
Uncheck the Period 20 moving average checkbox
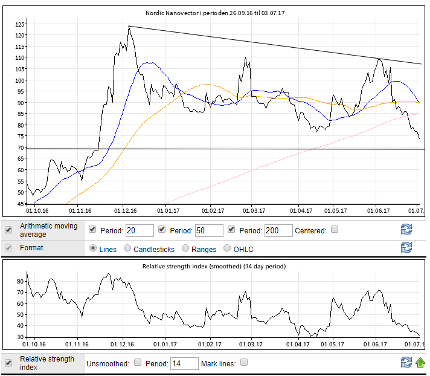click(x=92, y=229)
